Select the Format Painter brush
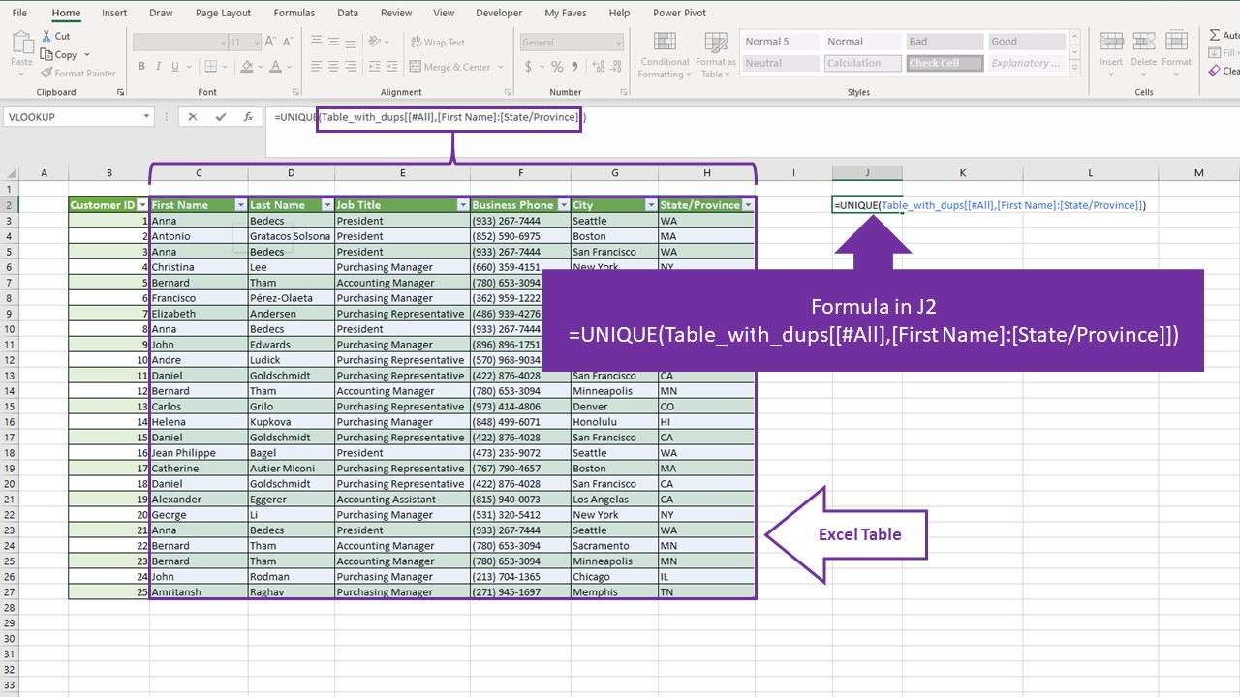1240x697 pixels. [x=47, y=74]
